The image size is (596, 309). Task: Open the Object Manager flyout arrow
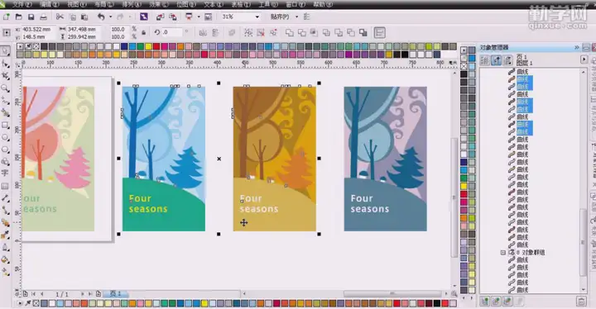[584, 59]
